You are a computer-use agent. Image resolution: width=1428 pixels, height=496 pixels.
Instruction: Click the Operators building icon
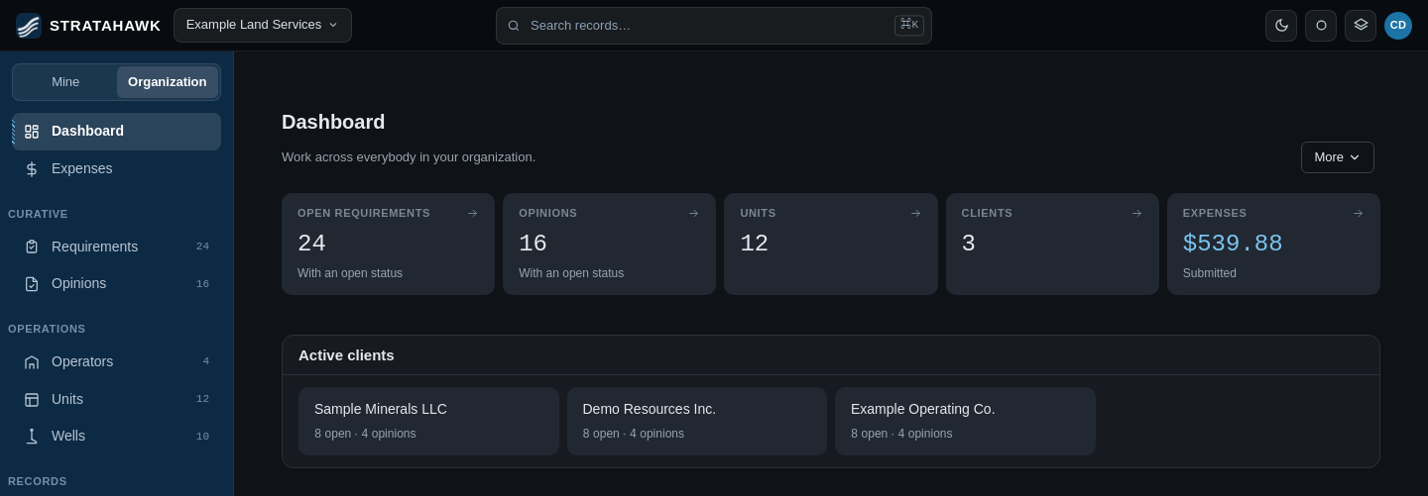[32, 362]
